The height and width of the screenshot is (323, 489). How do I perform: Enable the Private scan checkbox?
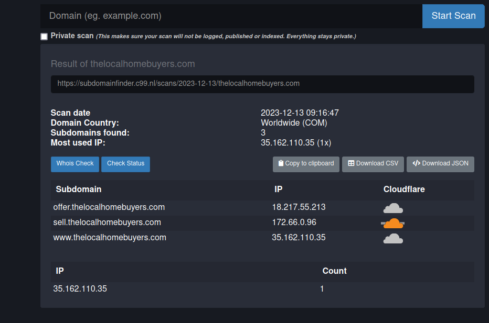coord(44,37)
